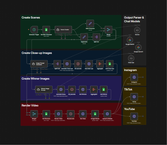Select the Create Winner Images sticky title
The image size is (167, 145).
pos(35,79)
